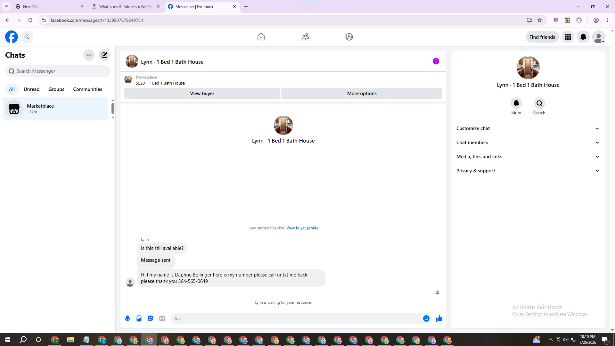Open a new browser tab with plus

tap(246, 6)
